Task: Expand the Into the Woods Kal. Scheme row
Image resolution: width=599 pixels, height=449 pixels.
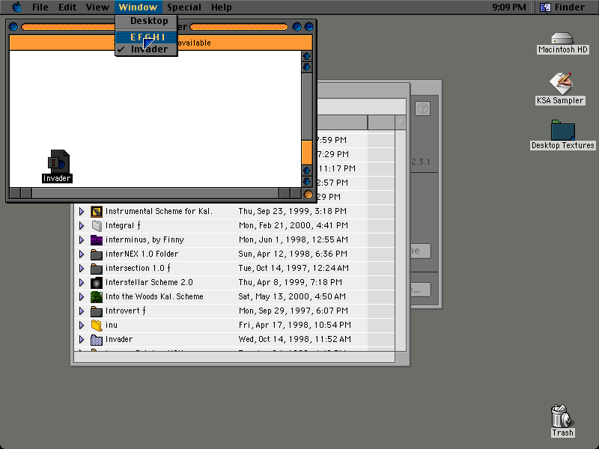Action: [x=82, y=296]
